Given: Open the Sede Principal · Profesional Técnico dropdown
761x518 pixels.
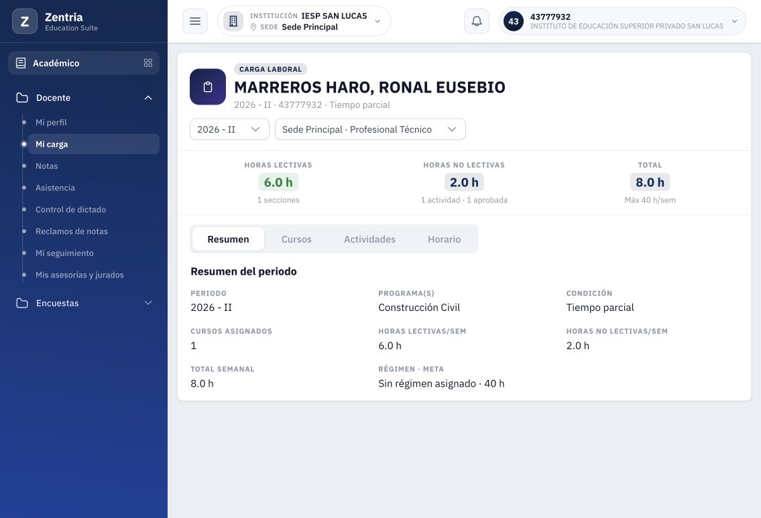Looking at the screenshot, I should coord(370,129).
